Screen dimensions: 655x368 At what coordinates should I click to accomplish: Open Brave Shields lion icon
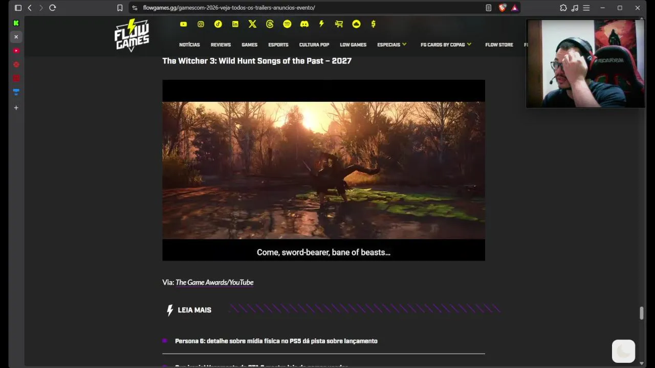[x=502, y=8]
